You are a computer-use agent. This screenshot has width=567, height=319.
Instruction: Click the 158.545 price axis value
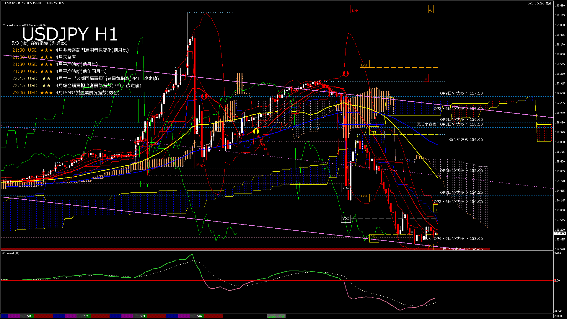(560, 64)
